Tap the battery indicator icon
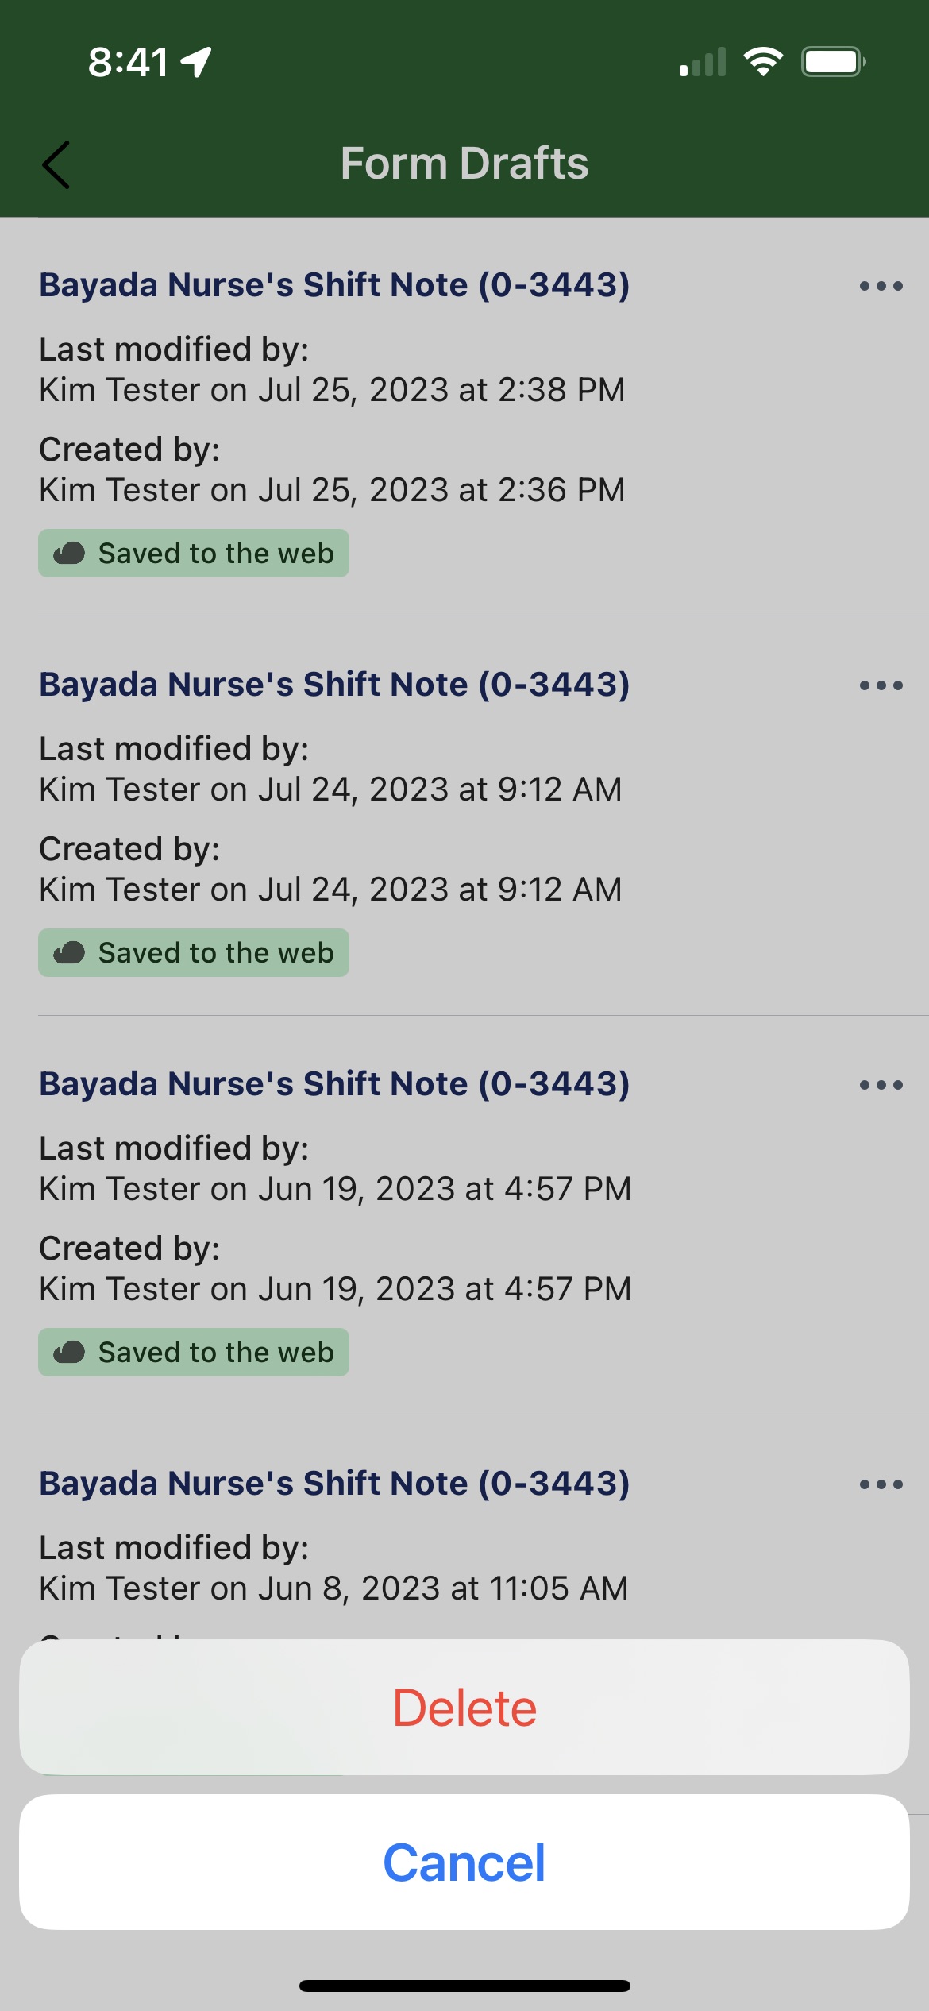The height and width of the screenshot is (2011, 929). pyautogui.click(x=833, y=62)
